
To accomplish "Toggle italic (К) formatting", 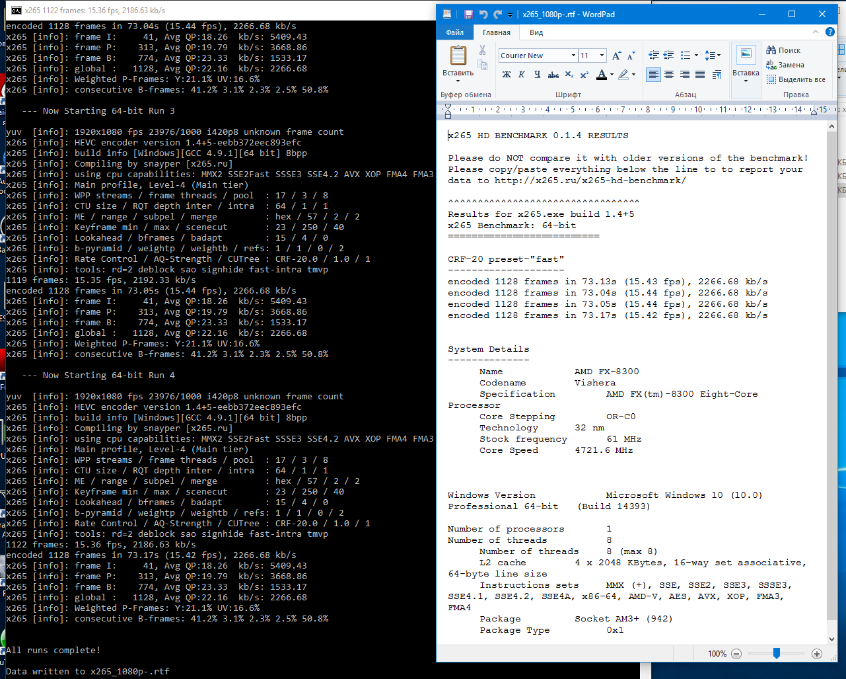I will (522, 75).
